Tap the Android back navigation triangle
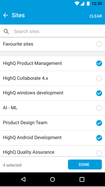The image size is (105, 187). 23,179
